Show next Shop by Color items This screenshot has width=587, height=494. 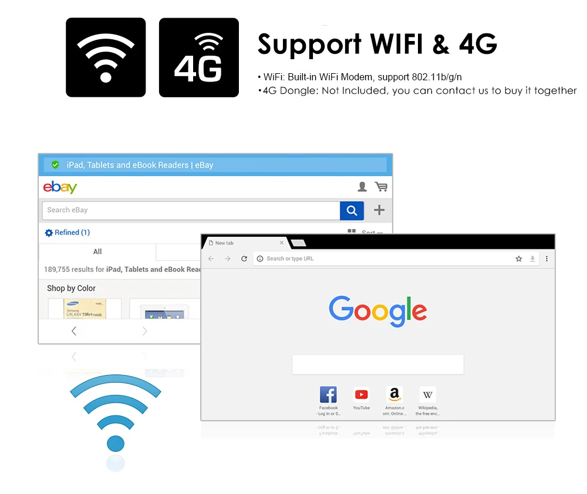(144, 331)
